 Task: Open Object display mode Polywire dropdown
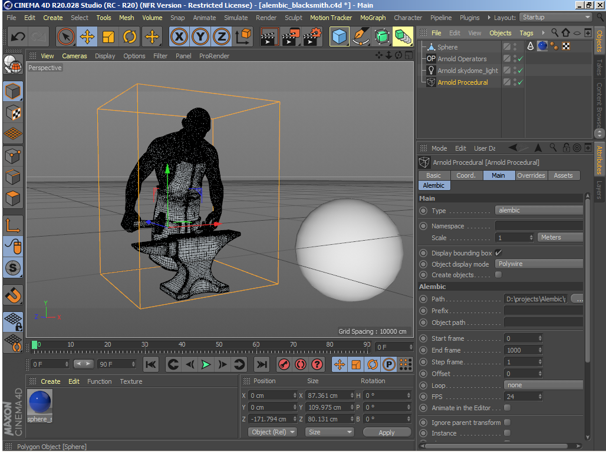tap(539, 264)
